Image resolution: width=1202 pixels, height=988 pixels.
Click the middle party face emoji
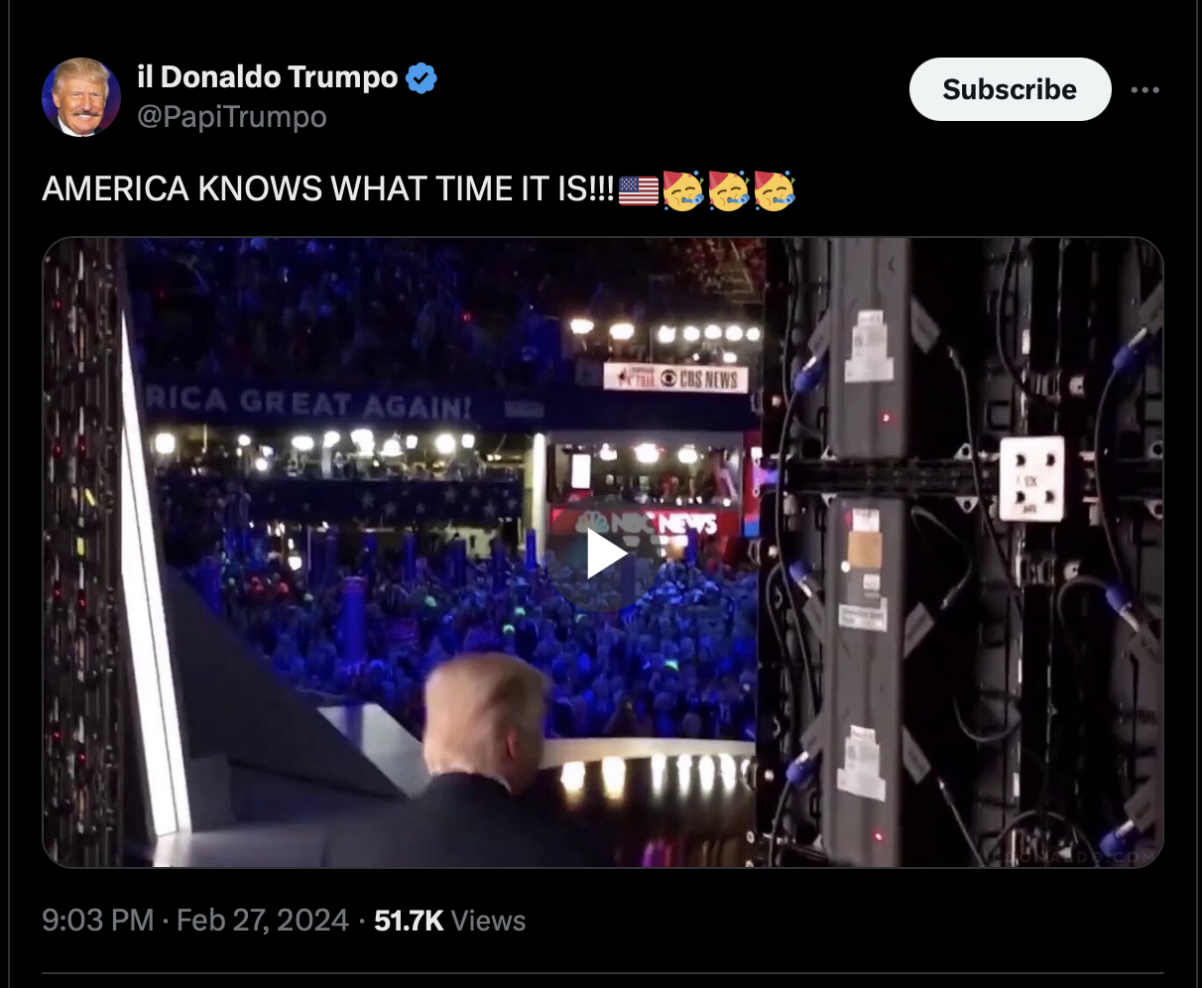[729, 189]
